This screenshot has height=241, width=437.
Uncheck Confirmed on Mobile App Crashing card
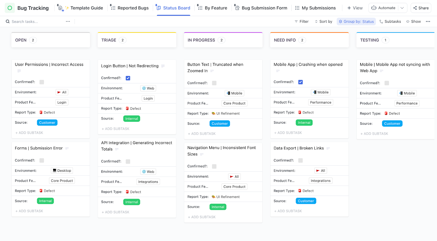[300, 82]
